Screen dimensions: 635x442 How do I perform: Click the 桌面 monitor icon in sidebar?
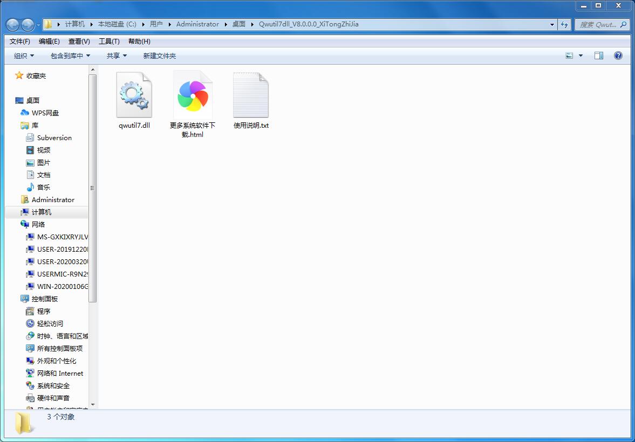(19, 100)
